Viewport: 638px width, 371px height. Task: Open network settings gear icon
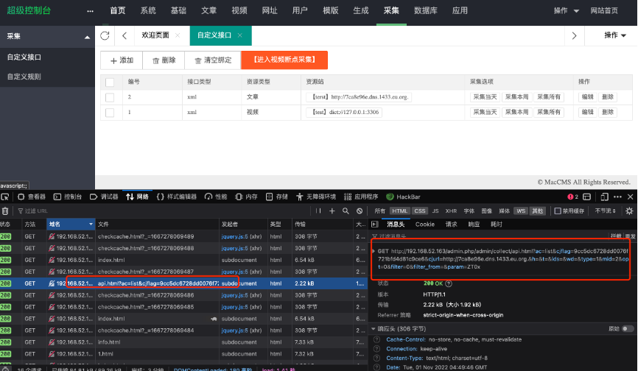click(x=629, y=211)
